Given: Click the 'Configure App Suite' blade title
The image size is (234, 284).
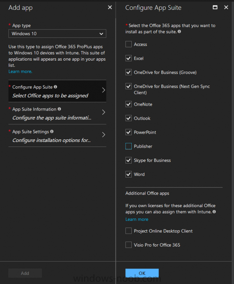Looking at the screenshot, I should [x=153, y=8].
